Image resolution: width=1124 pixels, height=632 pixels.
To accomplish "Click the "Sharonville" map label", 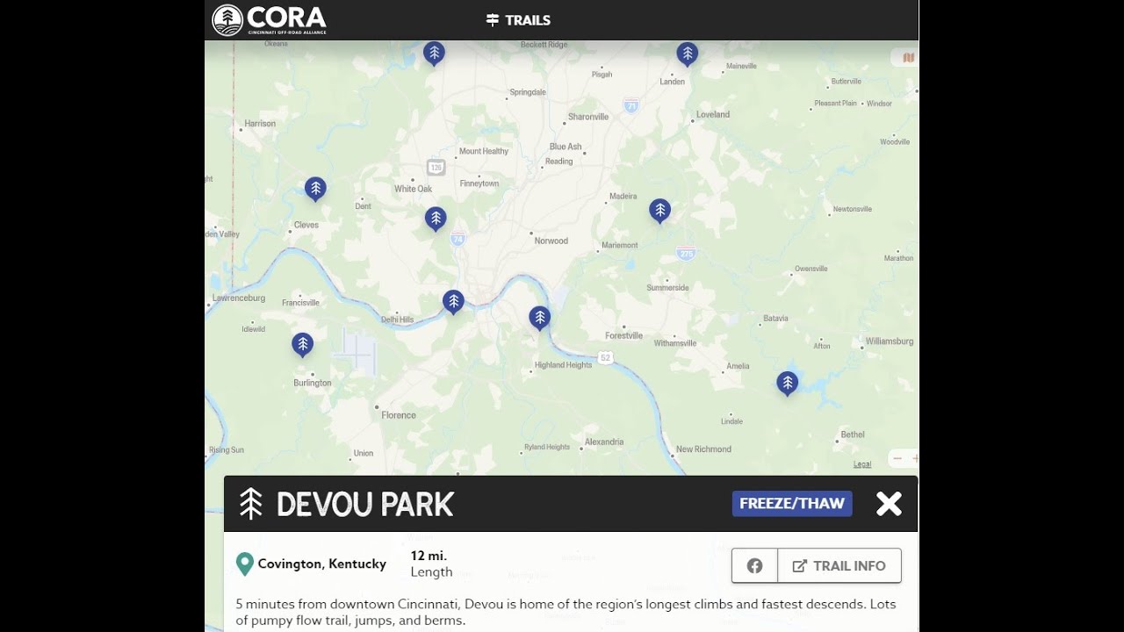I will 588,117.
